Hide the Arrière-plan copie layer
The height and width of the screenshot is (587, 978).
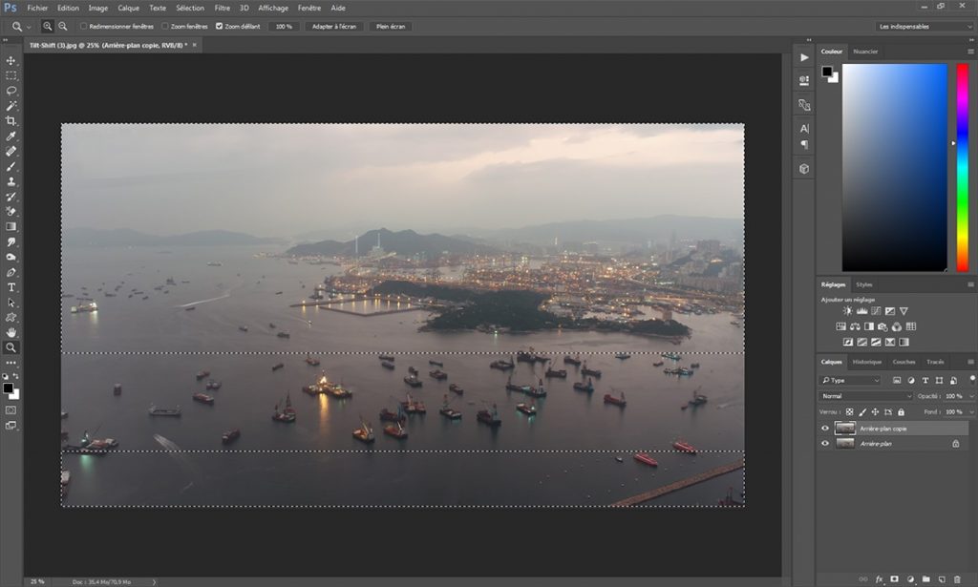pyautogui.click(x=825, y=429)
